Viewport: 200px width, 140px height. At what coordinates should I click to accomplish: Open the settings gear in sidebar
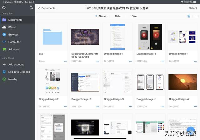(4, 8)
